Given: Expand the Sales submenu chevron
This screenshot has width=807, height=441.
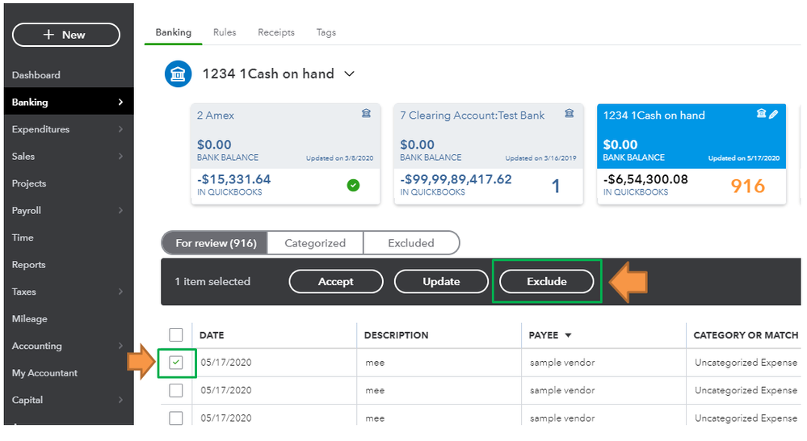Looking at the screenshot, I should pyautogui.click(x=120, y=156).
